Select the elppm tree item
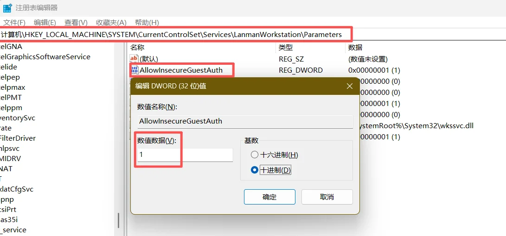The height and width of the screenshot is (236, 506). tap(11, 107)
